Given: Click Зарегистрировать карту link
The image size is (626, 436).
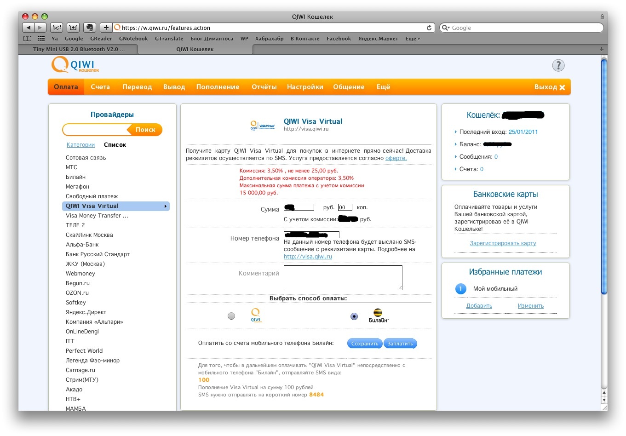Looking at the screenshot, I should tap(503, 243).
